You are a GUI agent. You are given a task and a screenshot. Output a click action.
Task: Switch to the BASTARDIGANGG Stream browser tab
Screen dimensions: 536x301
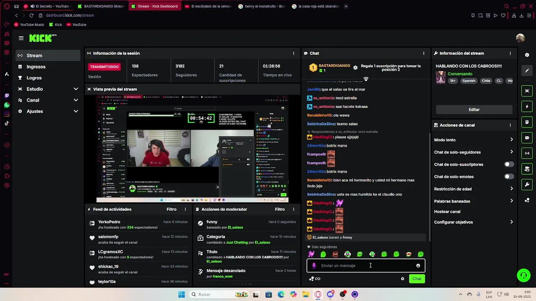[x=101, y=6]
